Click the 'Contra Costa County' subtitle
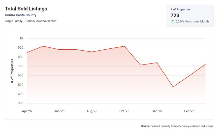Image resolution: width=218 pixels, height=133 pixels. 21,15
